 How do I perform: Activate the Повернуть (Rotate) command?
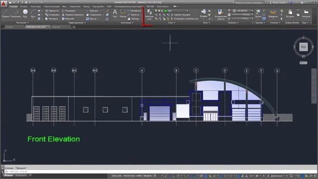point(69,10)
